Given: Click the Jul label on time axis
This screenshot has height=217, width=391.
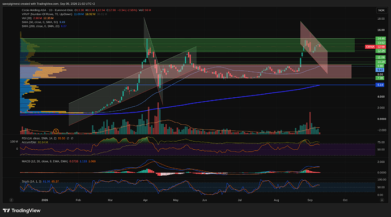Looking at the screenshot, I should (240, 200).
